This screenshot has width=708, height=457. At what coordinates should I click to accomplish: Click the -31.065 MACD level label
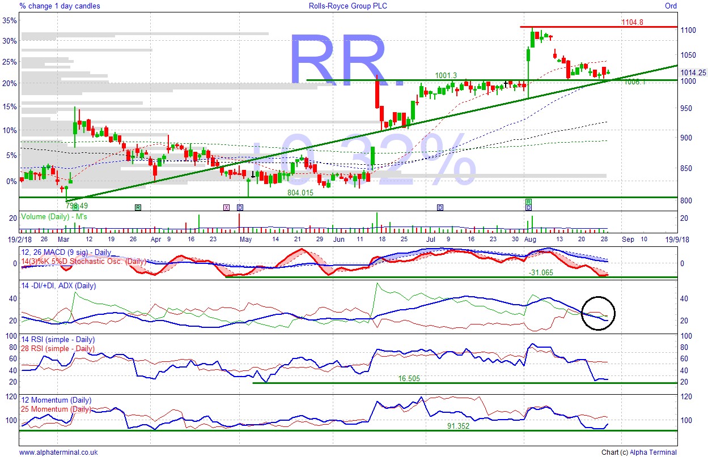pyautogui.click(x=541, y=272)
